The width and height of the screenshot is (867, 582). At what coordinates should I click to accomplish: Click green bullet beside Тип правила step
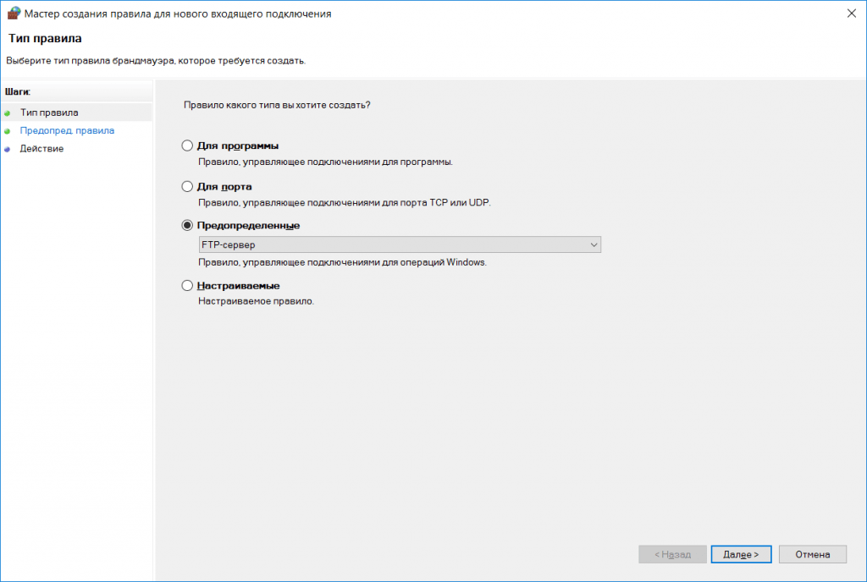pos(7,113)
